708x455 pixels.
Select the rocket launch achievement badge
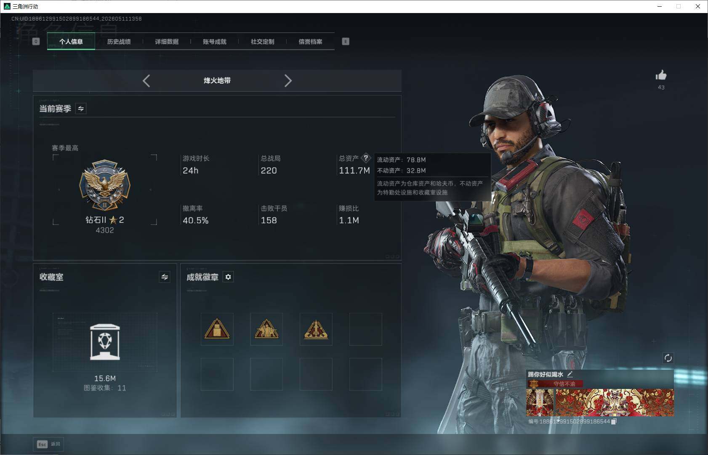(x=316, y=329)
